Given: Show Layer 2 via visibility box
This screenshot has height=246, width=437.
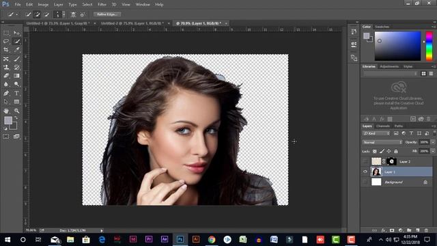Looking at the screenshot, I should (365, 161).
